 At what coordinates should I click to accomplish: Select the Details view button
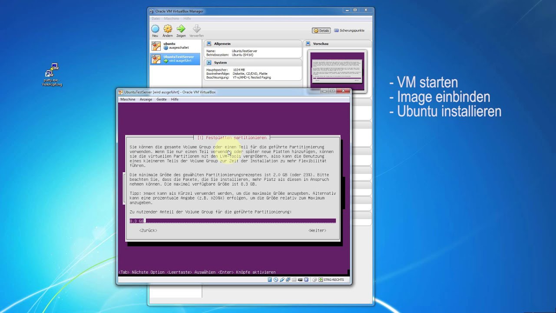point(321,30)
